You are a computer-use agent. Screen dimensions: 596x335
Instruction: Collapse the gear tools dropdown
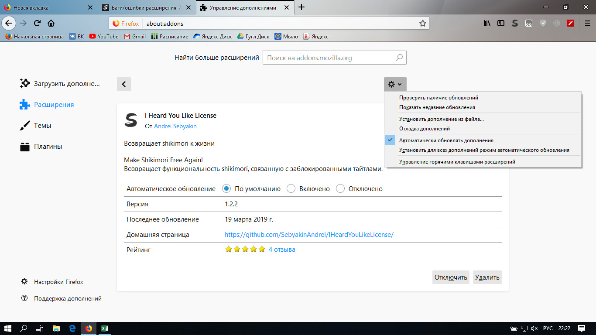pos(395,84)
